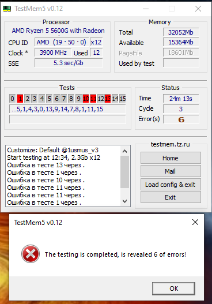Click the log scroll up arrow
Viewport: 212px width, 304px height.
coord(124,151)
